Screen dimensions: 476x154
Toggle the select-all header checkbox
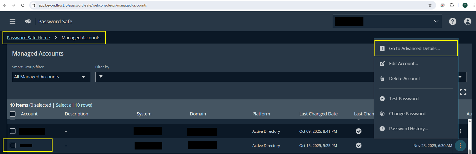[13, 114]
